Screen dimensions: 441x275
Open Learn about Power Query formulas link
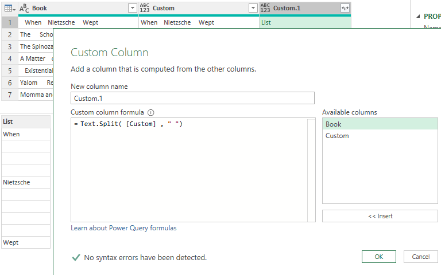pos(123,228)
